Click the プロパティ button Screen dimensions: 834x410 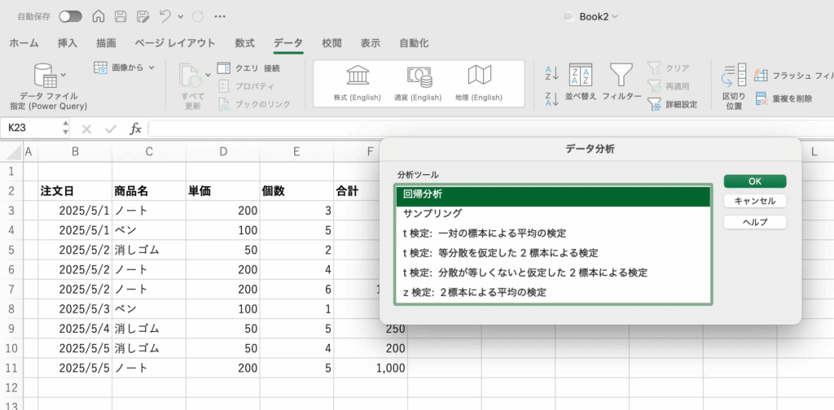[x=246, y=86]
